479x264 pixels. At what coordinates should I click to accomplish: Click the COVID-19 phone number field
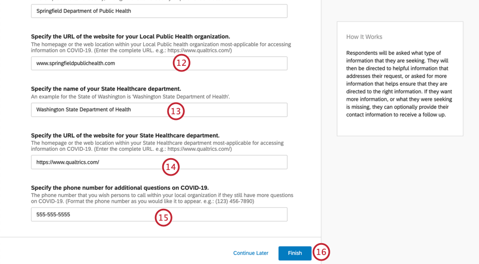(x=159, y=214)
